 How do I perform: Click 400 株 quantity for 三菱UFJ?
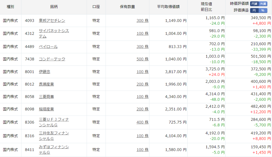coord(143,122)
